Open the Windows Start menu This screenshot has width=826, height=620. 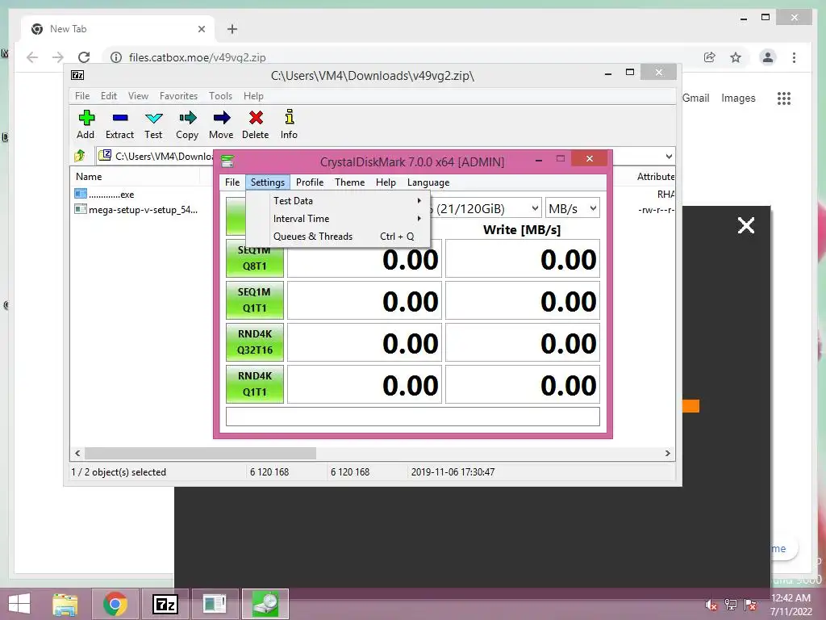point(19,604)
